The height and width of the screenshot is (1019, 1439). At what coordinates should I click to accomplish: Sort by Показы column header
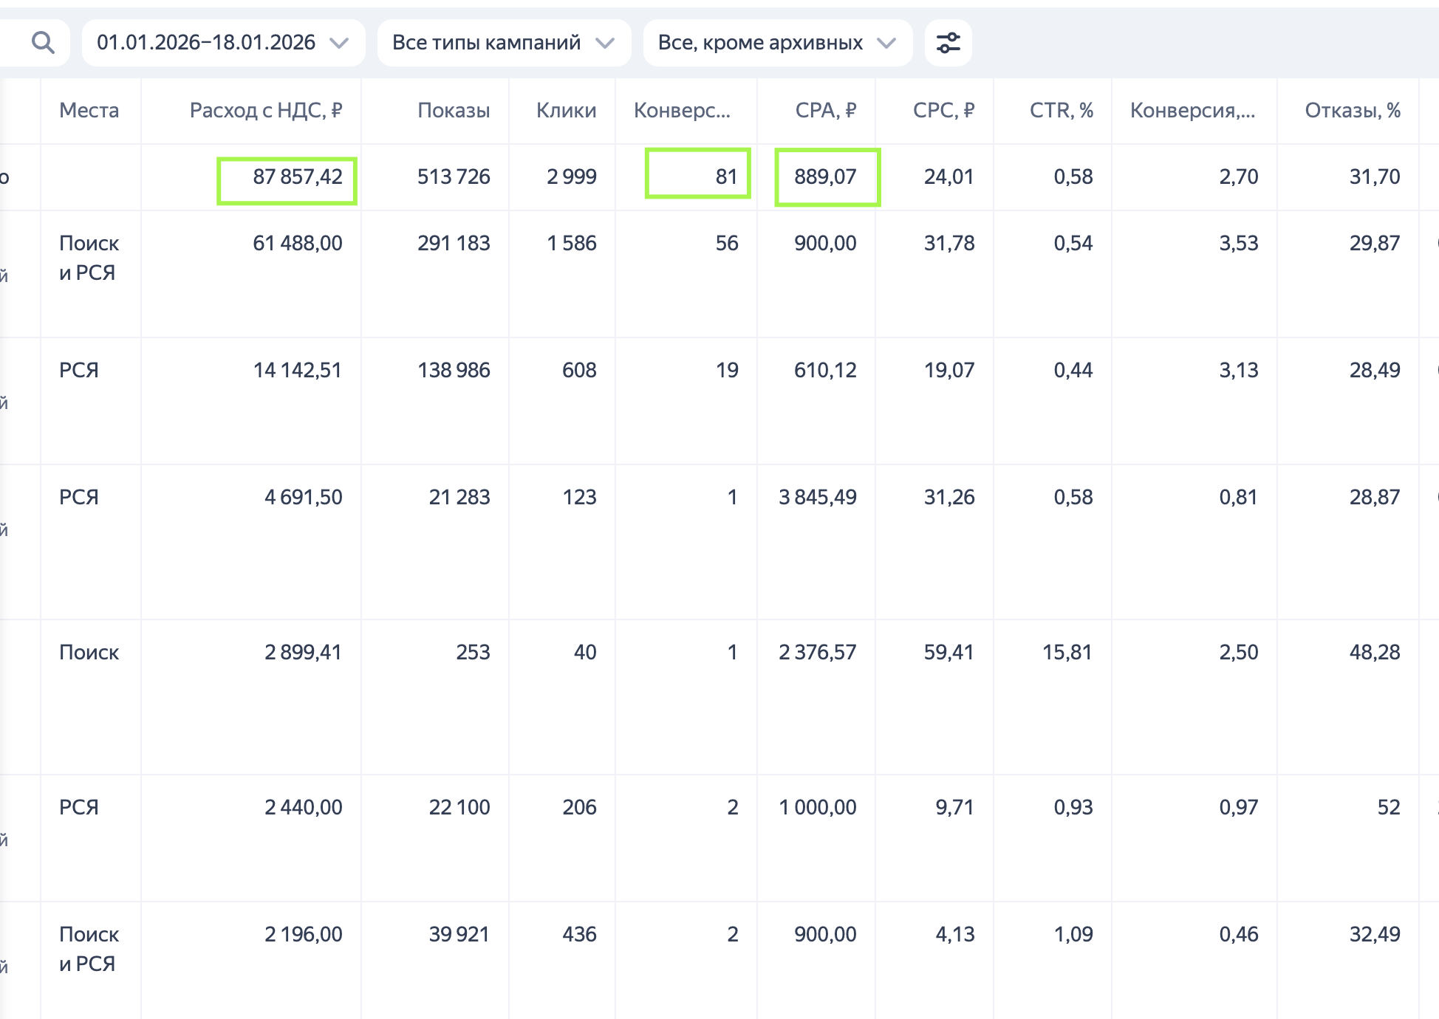tap(454, 111)
